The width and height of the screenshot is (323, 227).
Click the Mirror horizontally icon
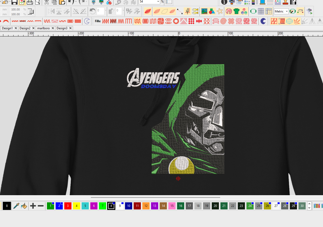tap(51, 11)
